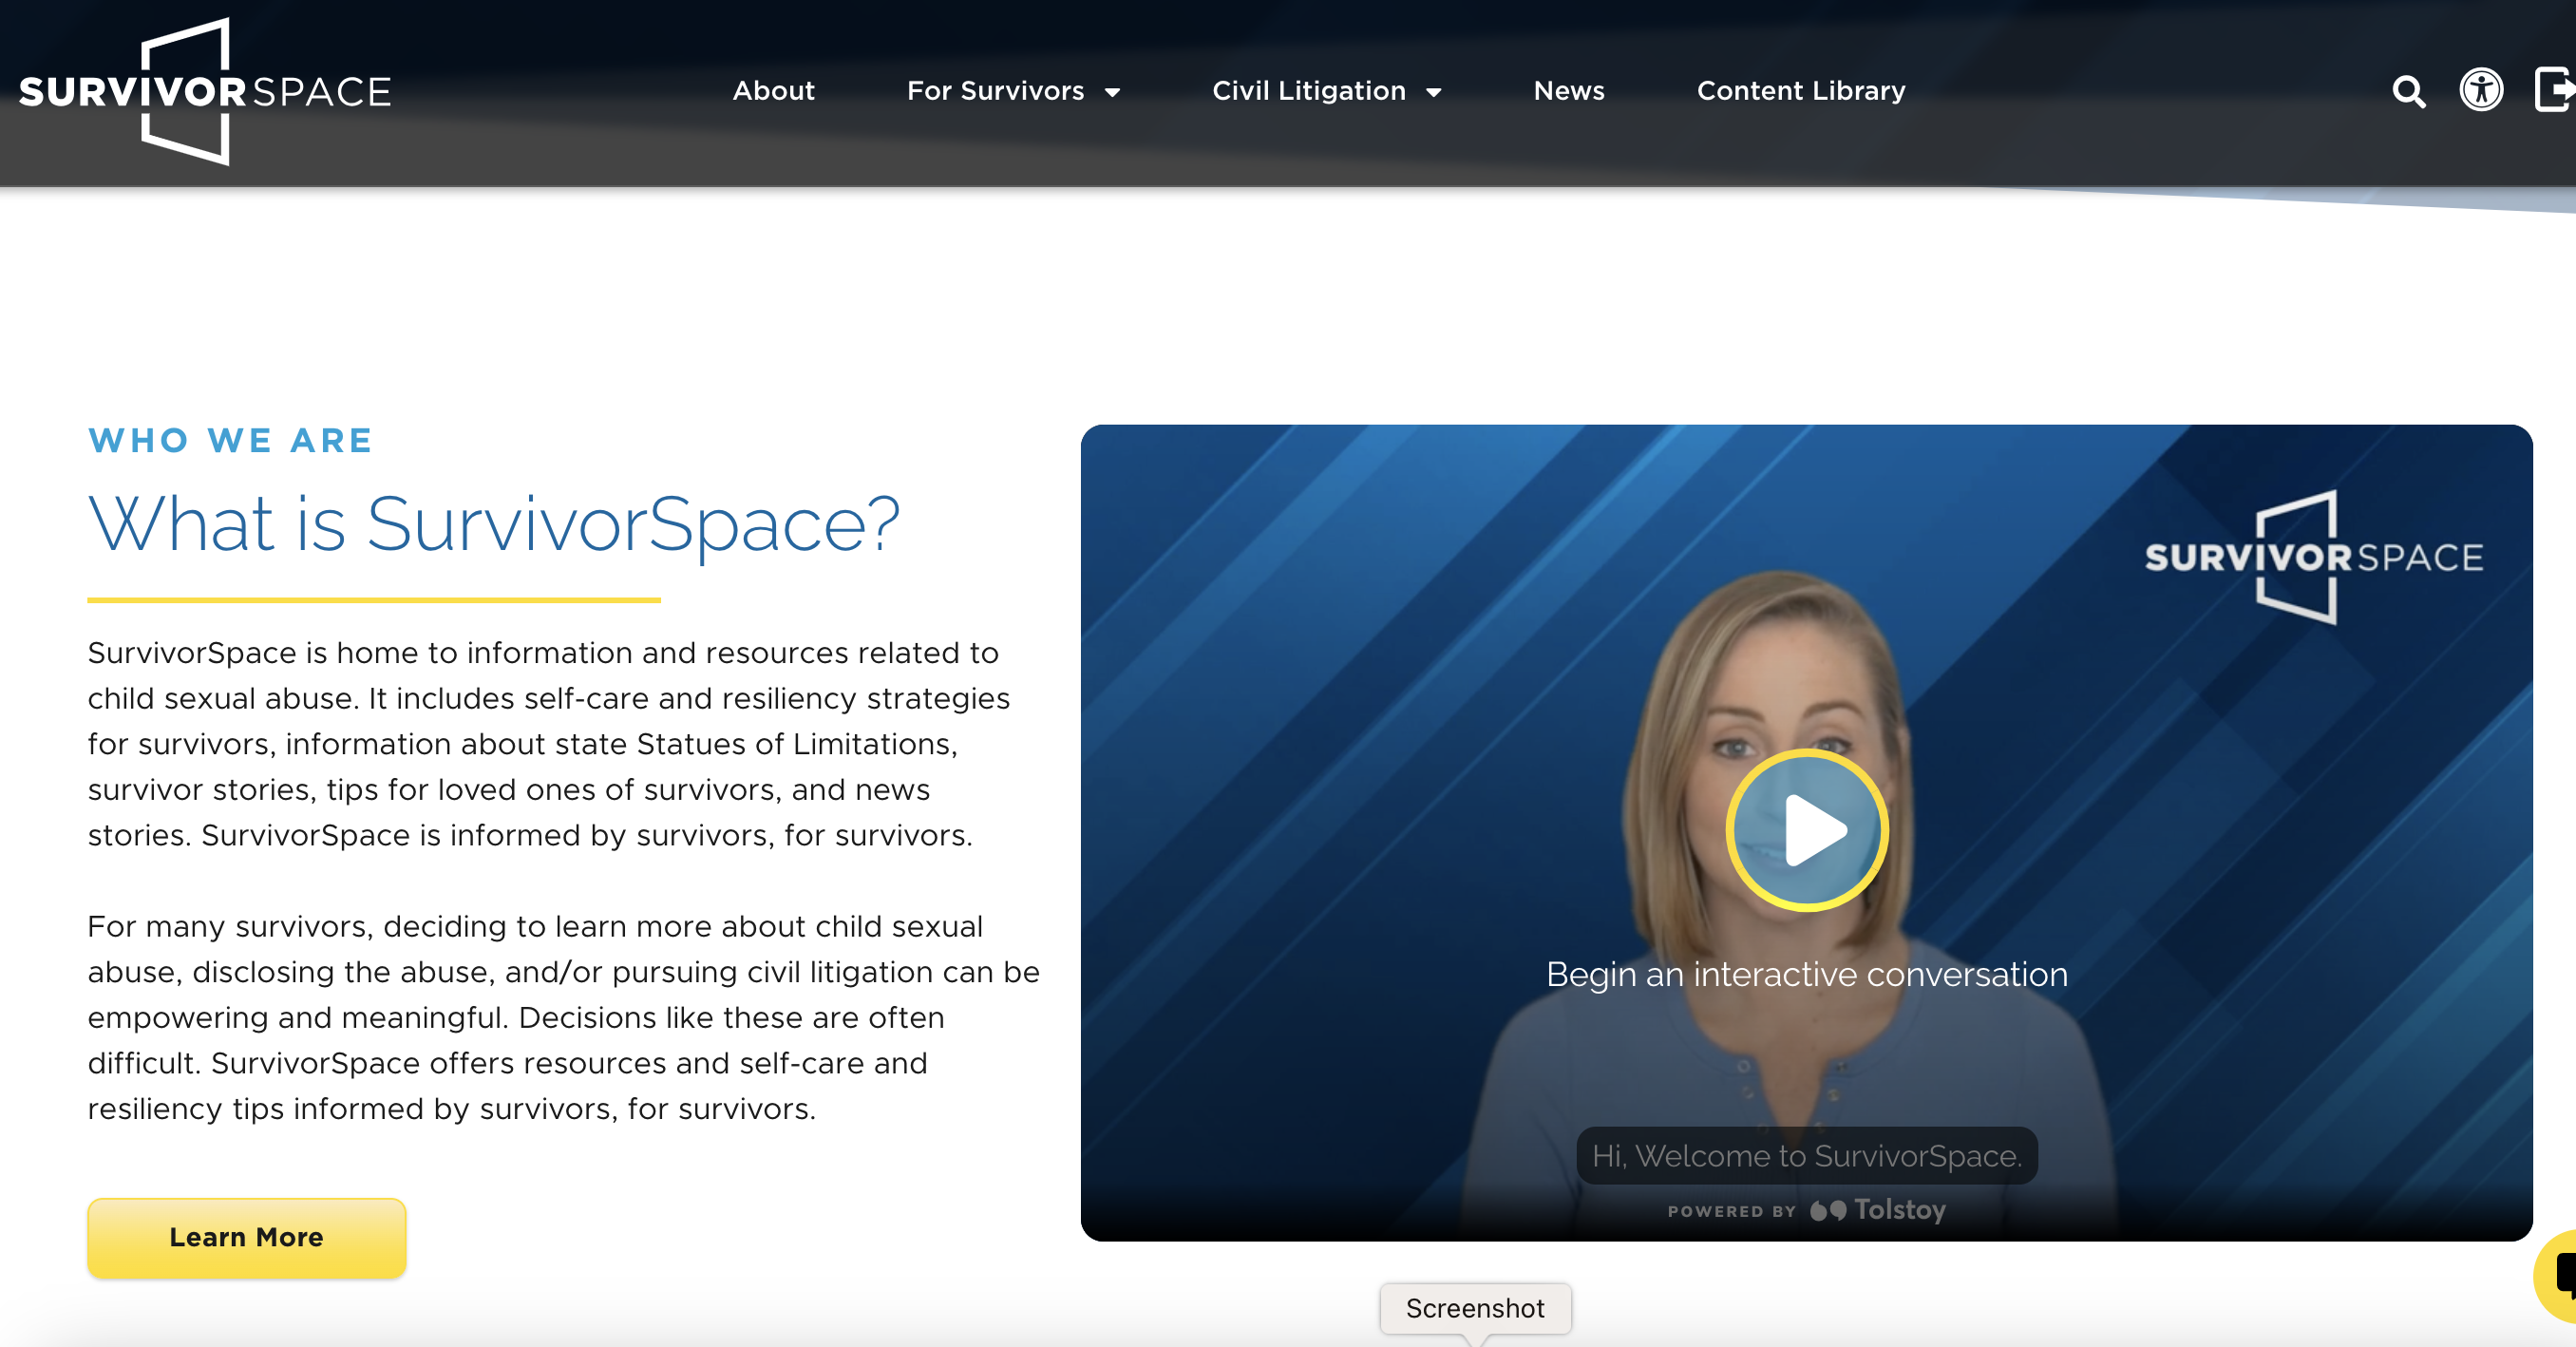This screenshot has width=2576, height=1347.
Task: Click the Screenshot tooltip label
Action: [x=1474, y=1308]
